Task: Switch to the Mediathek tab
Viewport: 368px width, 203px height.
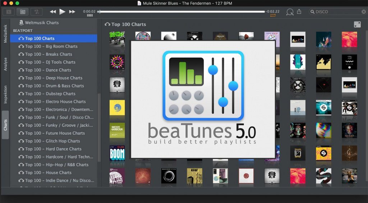Action: pos(5,33)
